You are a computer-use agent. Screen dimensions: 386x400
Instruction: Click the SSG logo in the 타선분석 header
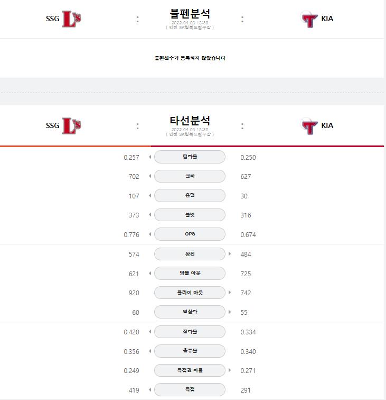71,126
